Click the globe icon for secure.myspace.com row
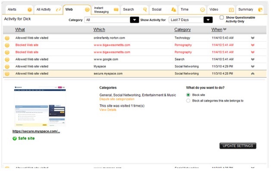This screenshot has height=171, width=271. click(x=7, y=74)
